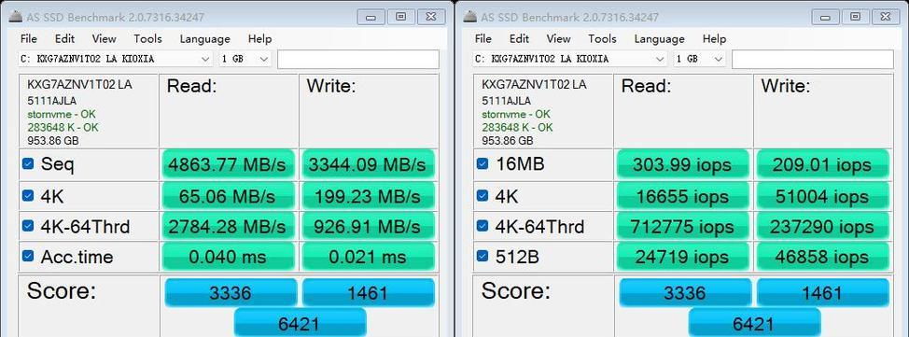Open Help menu in left window
This screenshot has height=337, width=909.
[x=259, y=39]
